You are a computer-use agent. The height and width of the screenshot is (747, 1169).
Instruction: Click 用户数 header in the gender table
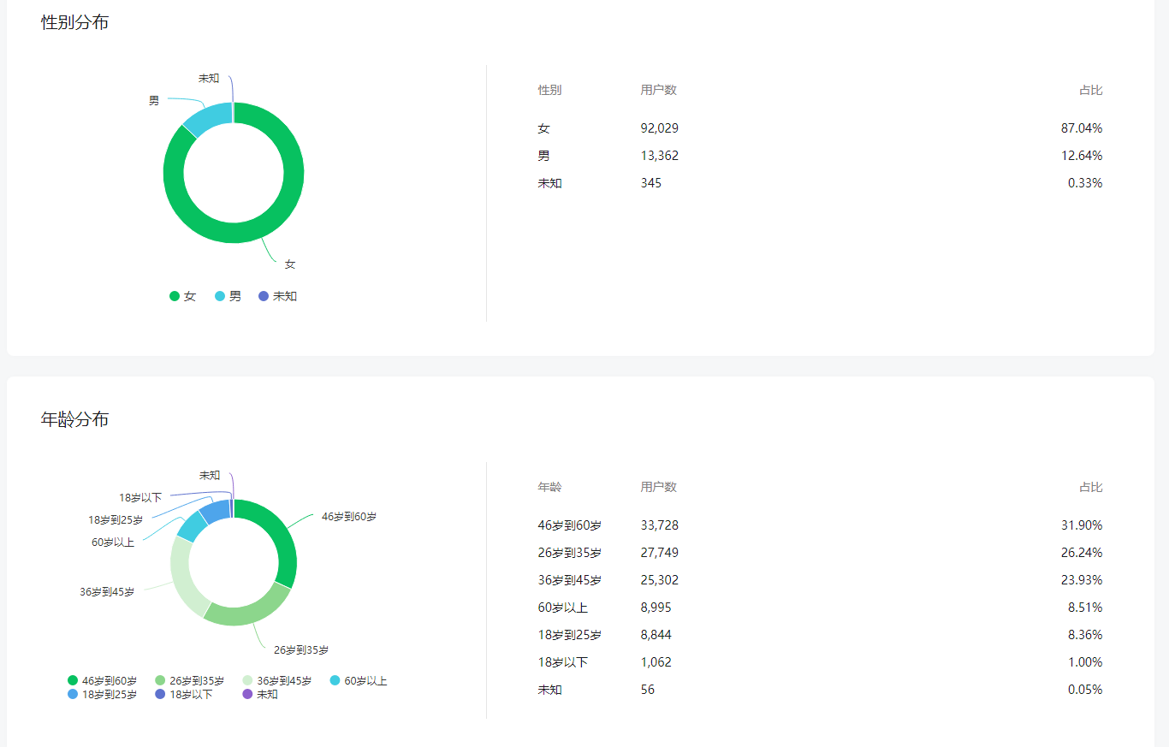pos(658,90)
